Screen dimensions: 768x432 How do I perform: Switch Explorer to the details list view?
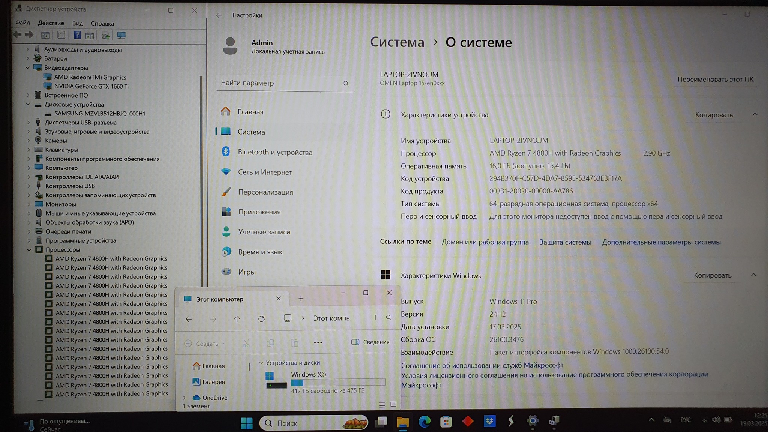382,404
